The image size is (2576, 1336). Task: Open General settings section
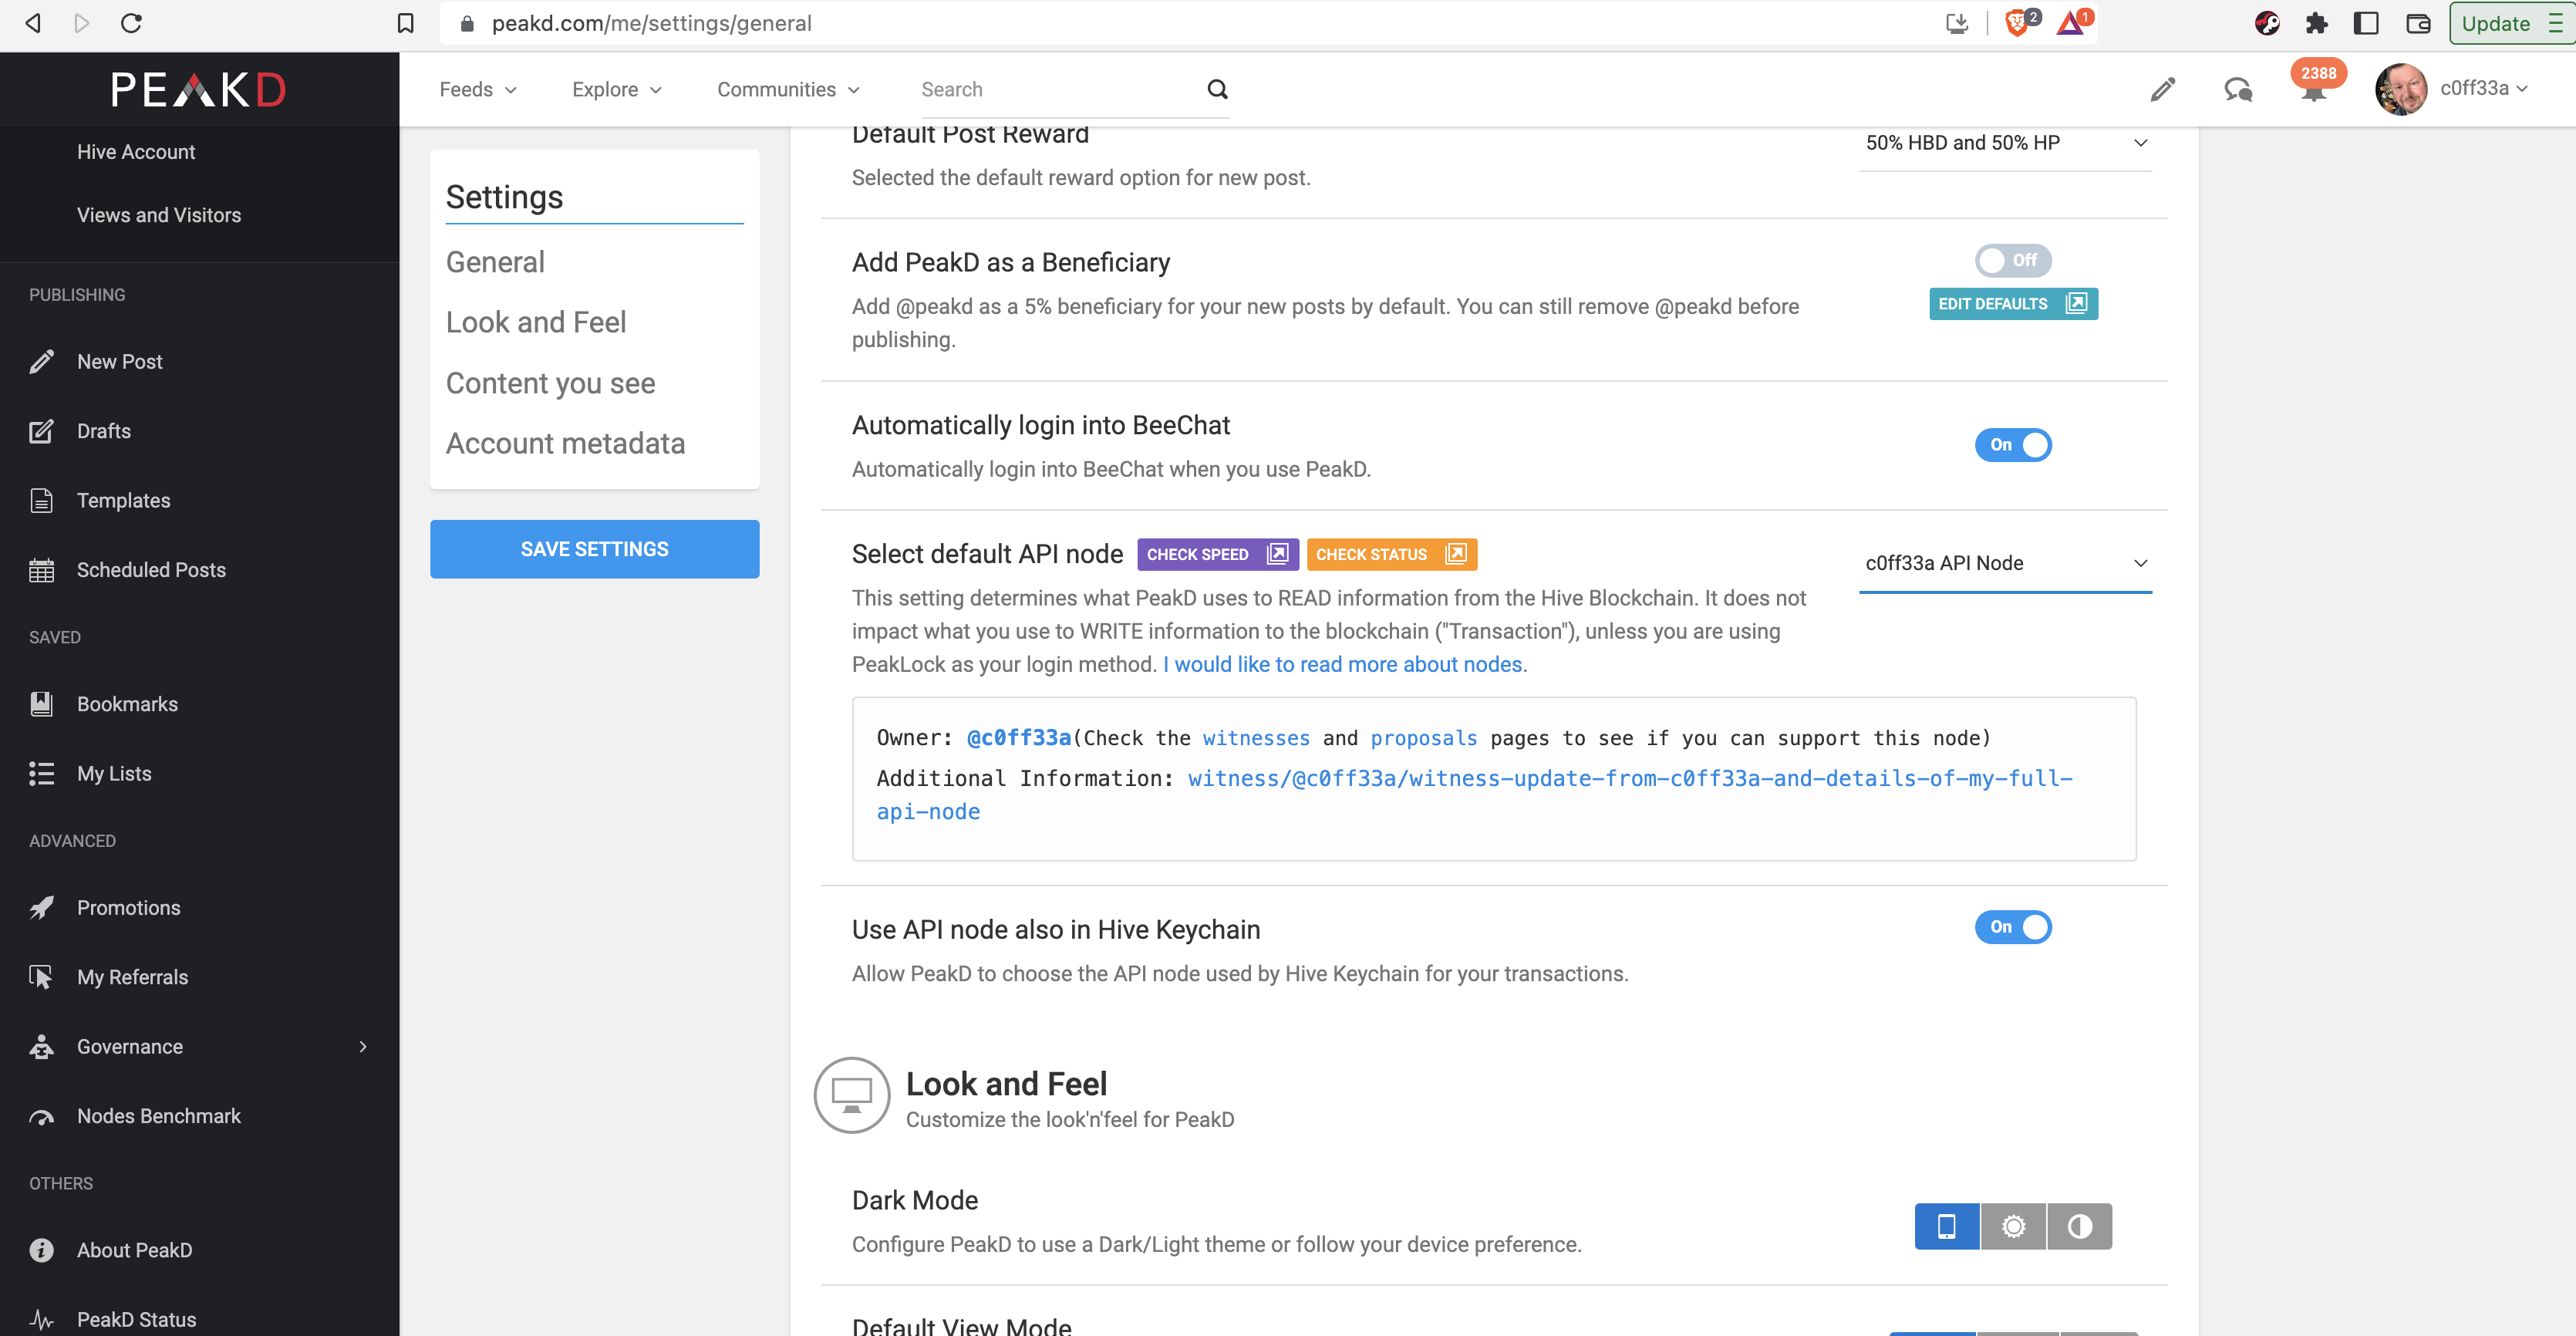(495, 262)
